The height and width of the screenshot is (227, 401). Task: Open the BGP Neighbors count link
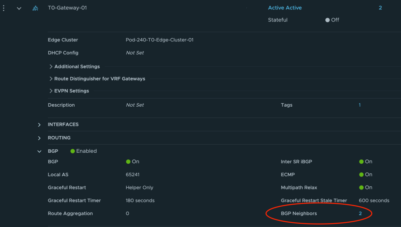click(360, 213)
